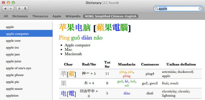Click the Char column header
Viewport: 205px width, 100px height.
click(x=68, y=64)
